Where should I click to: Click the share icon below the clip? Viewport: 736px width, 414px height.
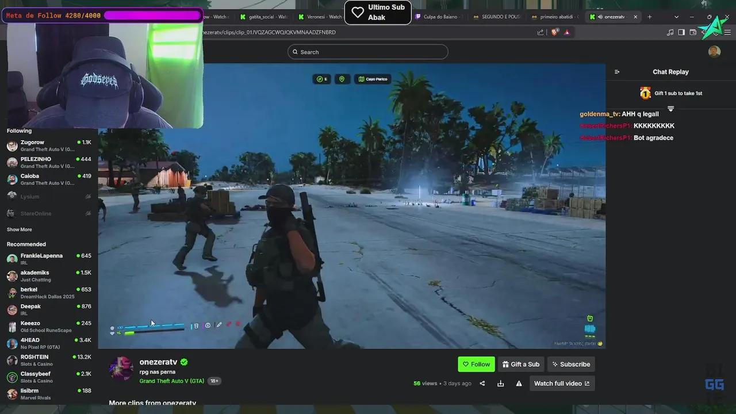click(482, 384)
